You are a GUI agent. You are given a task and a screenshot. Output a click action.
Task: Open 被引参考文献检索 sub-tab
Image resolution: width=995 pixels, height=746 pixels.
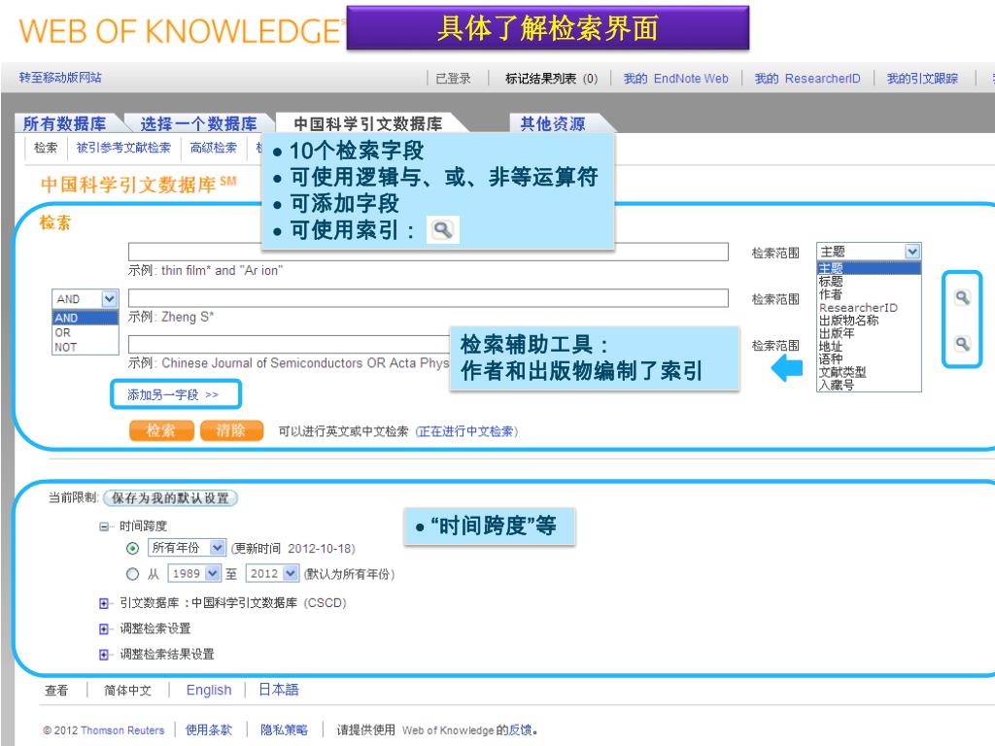123,148
